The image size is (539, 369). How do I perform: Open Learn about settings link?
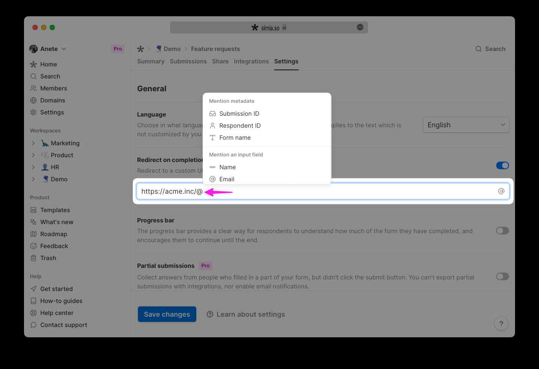point(246,314)
